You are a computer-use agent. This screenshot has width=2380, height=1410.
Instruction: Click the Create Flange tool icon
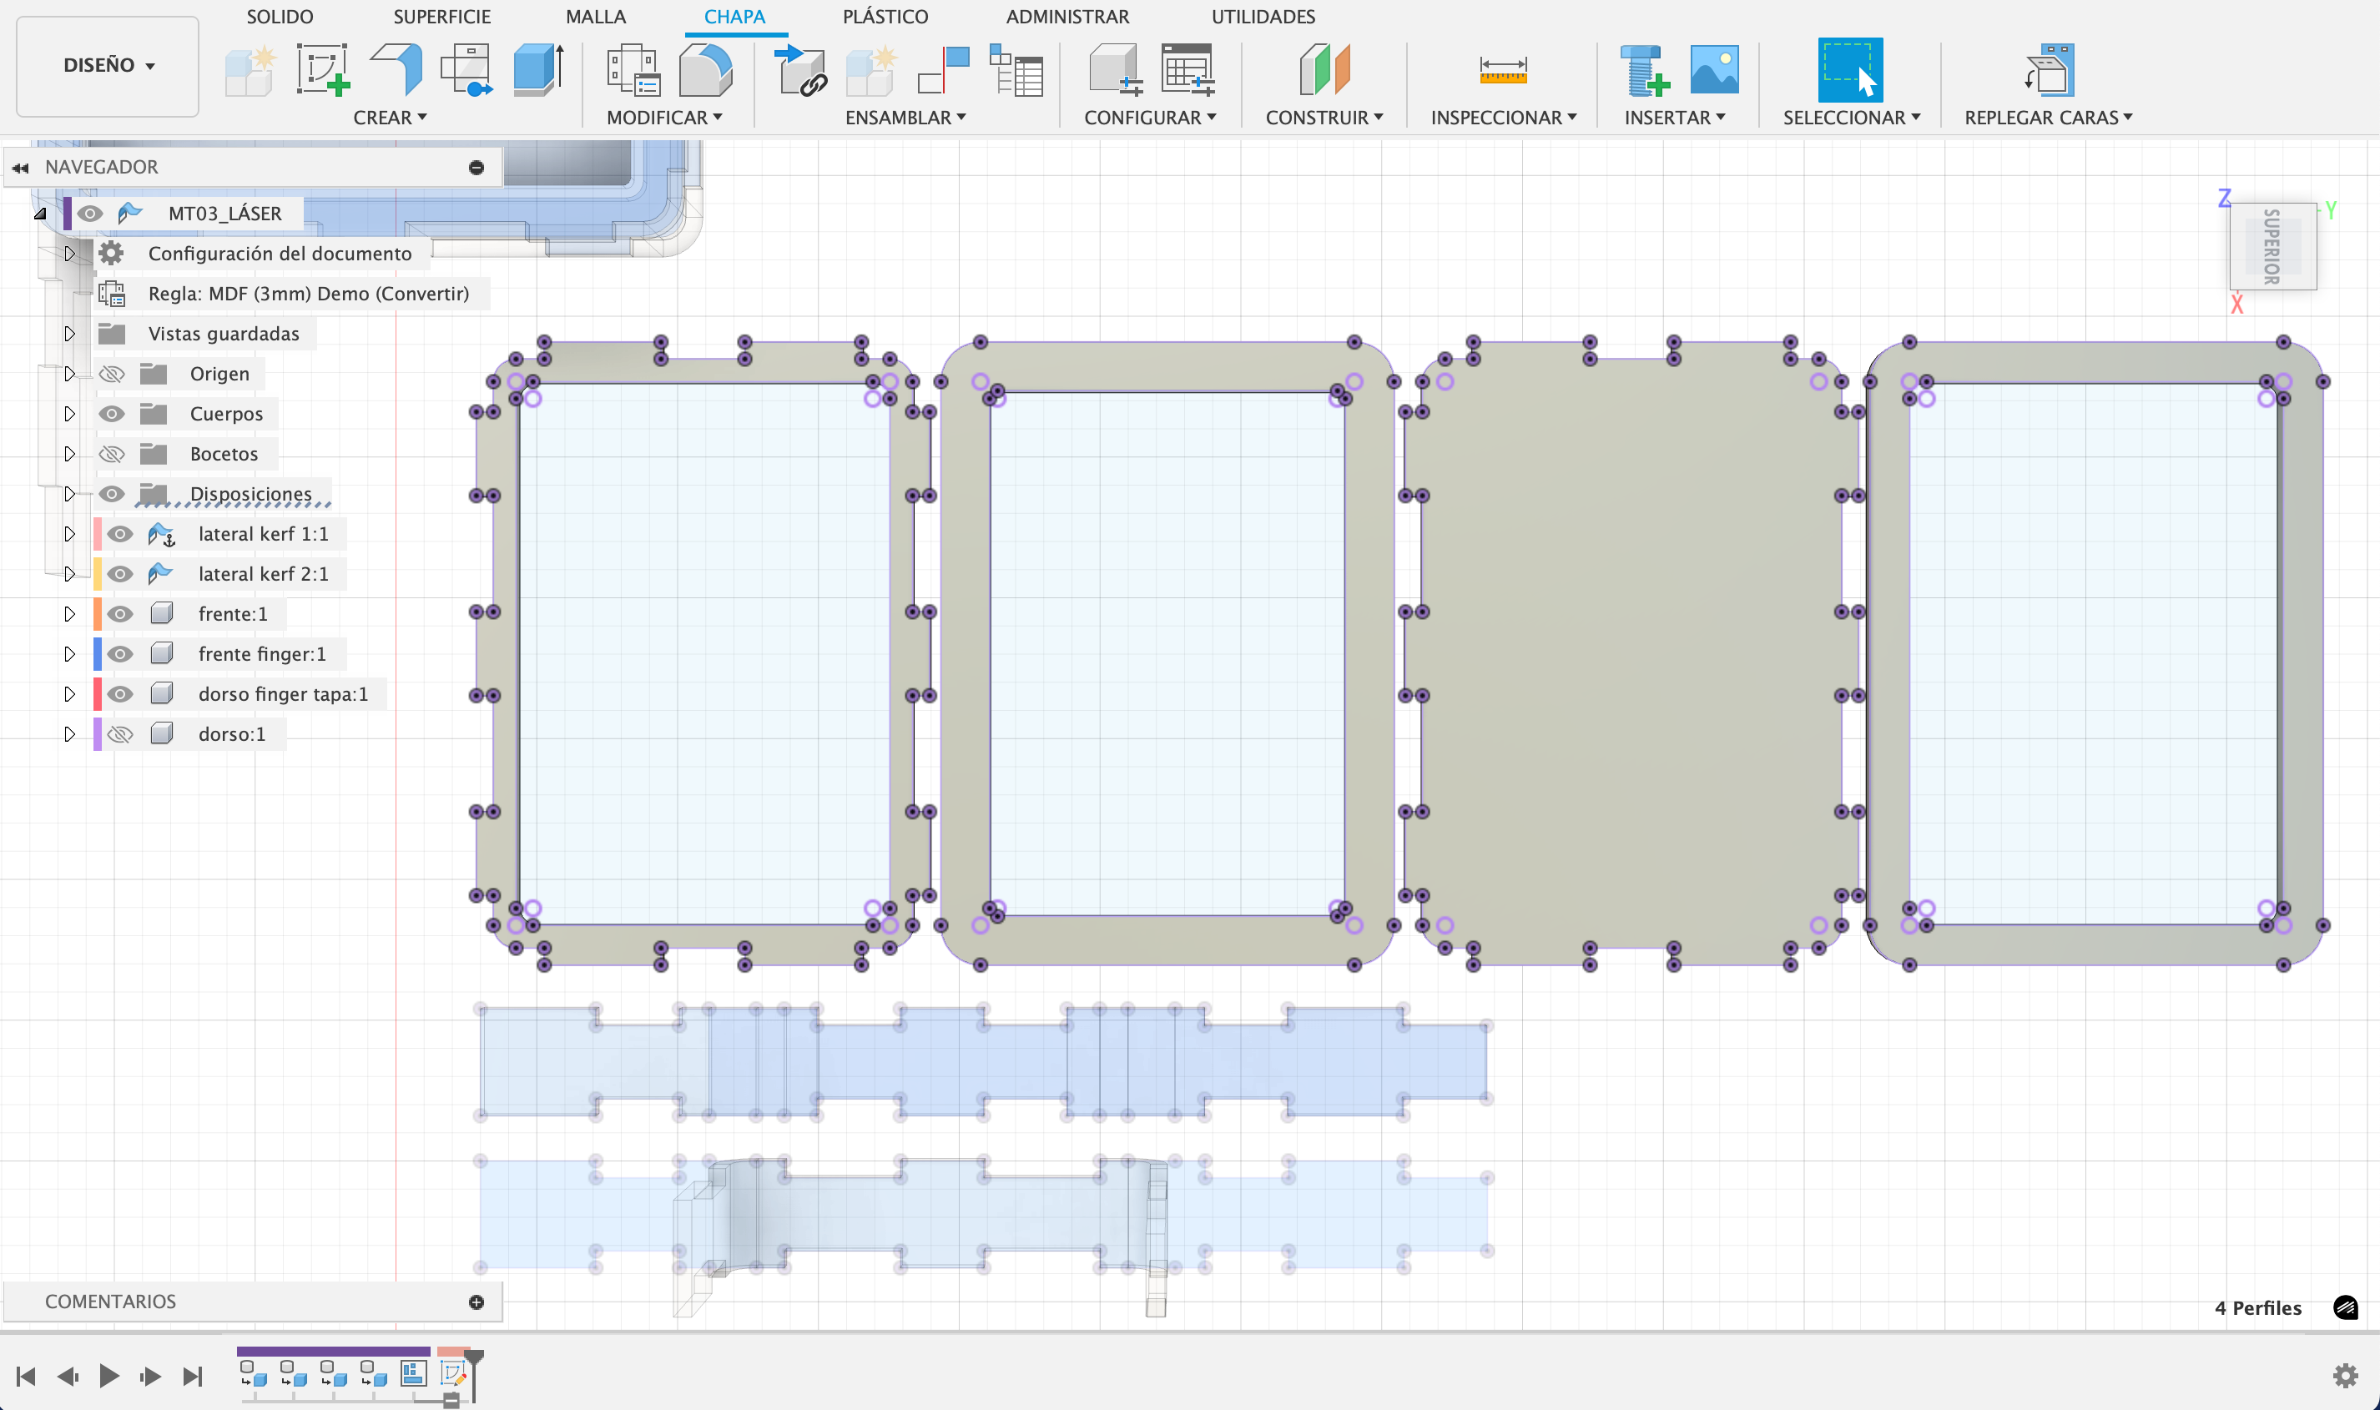click(397, 69)
